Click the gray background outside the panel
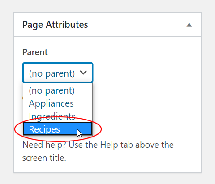215x184 pixels. pyautogui.click(x=7, y=90)
